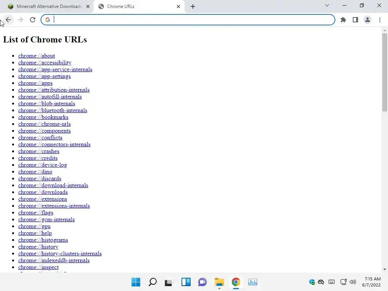Screen dimensions: 388x291
Task: Open chrome://dino link
Action: (35, 172)
